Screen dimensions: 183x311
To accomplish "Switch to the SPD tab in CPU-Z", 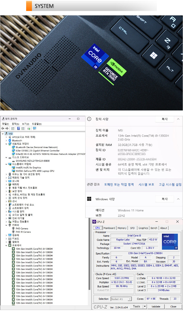I will coord(132,228).
